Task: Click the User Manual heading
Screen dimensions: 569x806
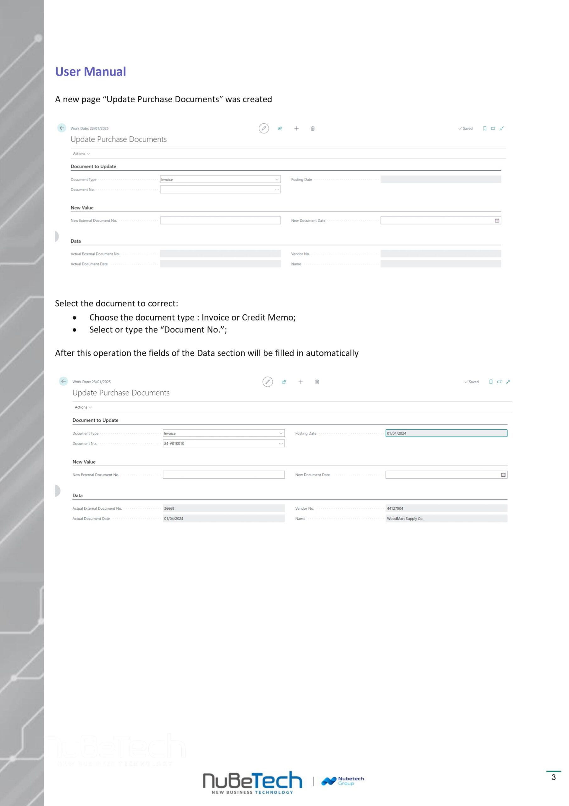Action: [x=91, y=71]
